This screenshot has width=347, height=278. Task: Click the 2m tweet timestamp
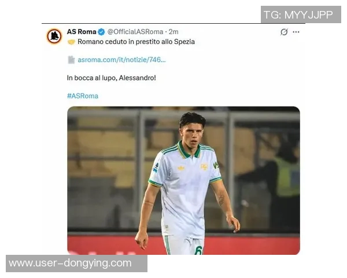tap(173, 32)
